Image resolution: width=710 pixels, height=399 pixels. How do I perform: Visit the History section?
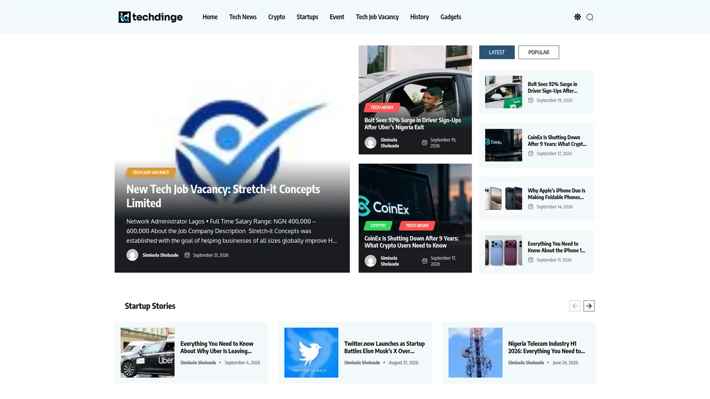[x=419, y=17]
